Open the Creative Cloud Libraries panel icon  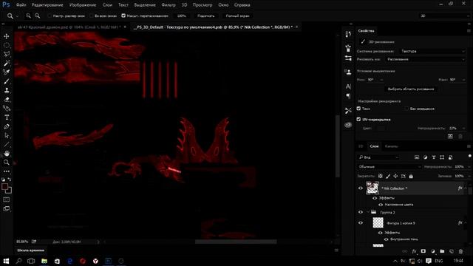click(348, 125)
